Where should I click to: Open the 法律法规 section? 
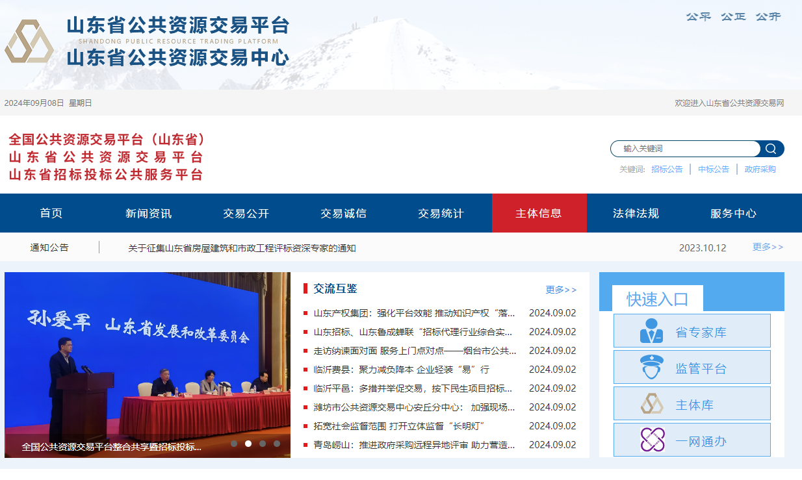tap(637, 213)
